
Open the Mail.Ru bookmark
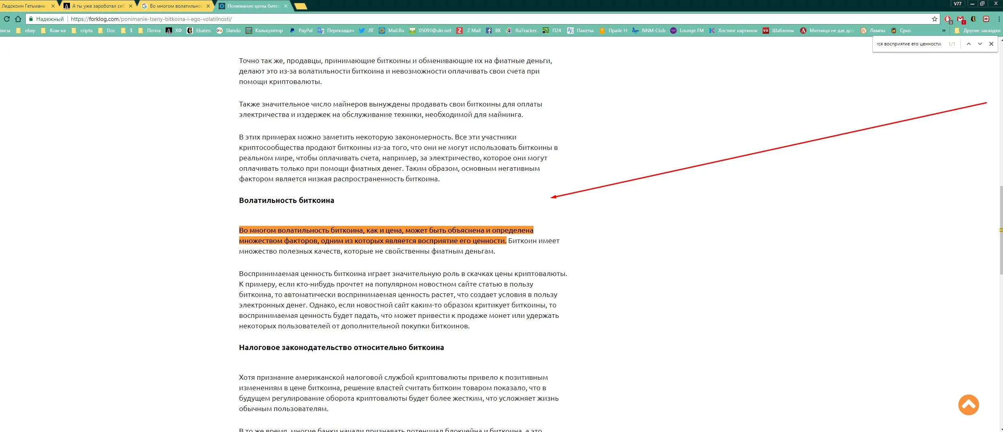pyautogui.click(x=392, y=31)
